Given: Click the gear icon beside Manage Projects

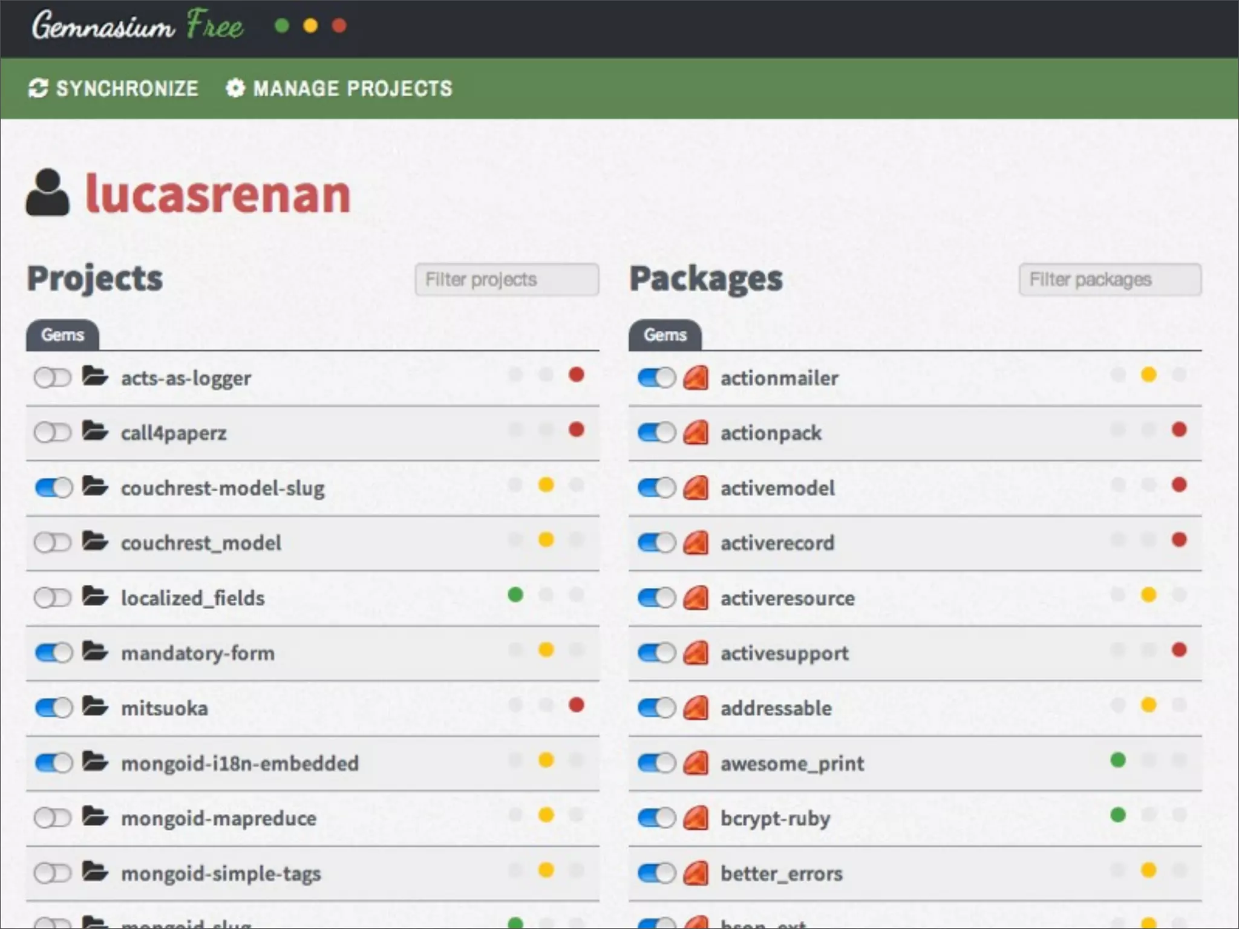Looking at the screenshot, I should pyautogui.click(x=235, y=88).
